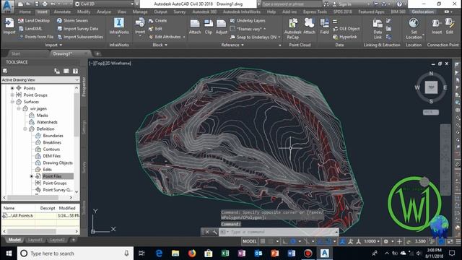462x260 pixels.
Task: Switch to the Modify tab
Action: coord(84,12)
